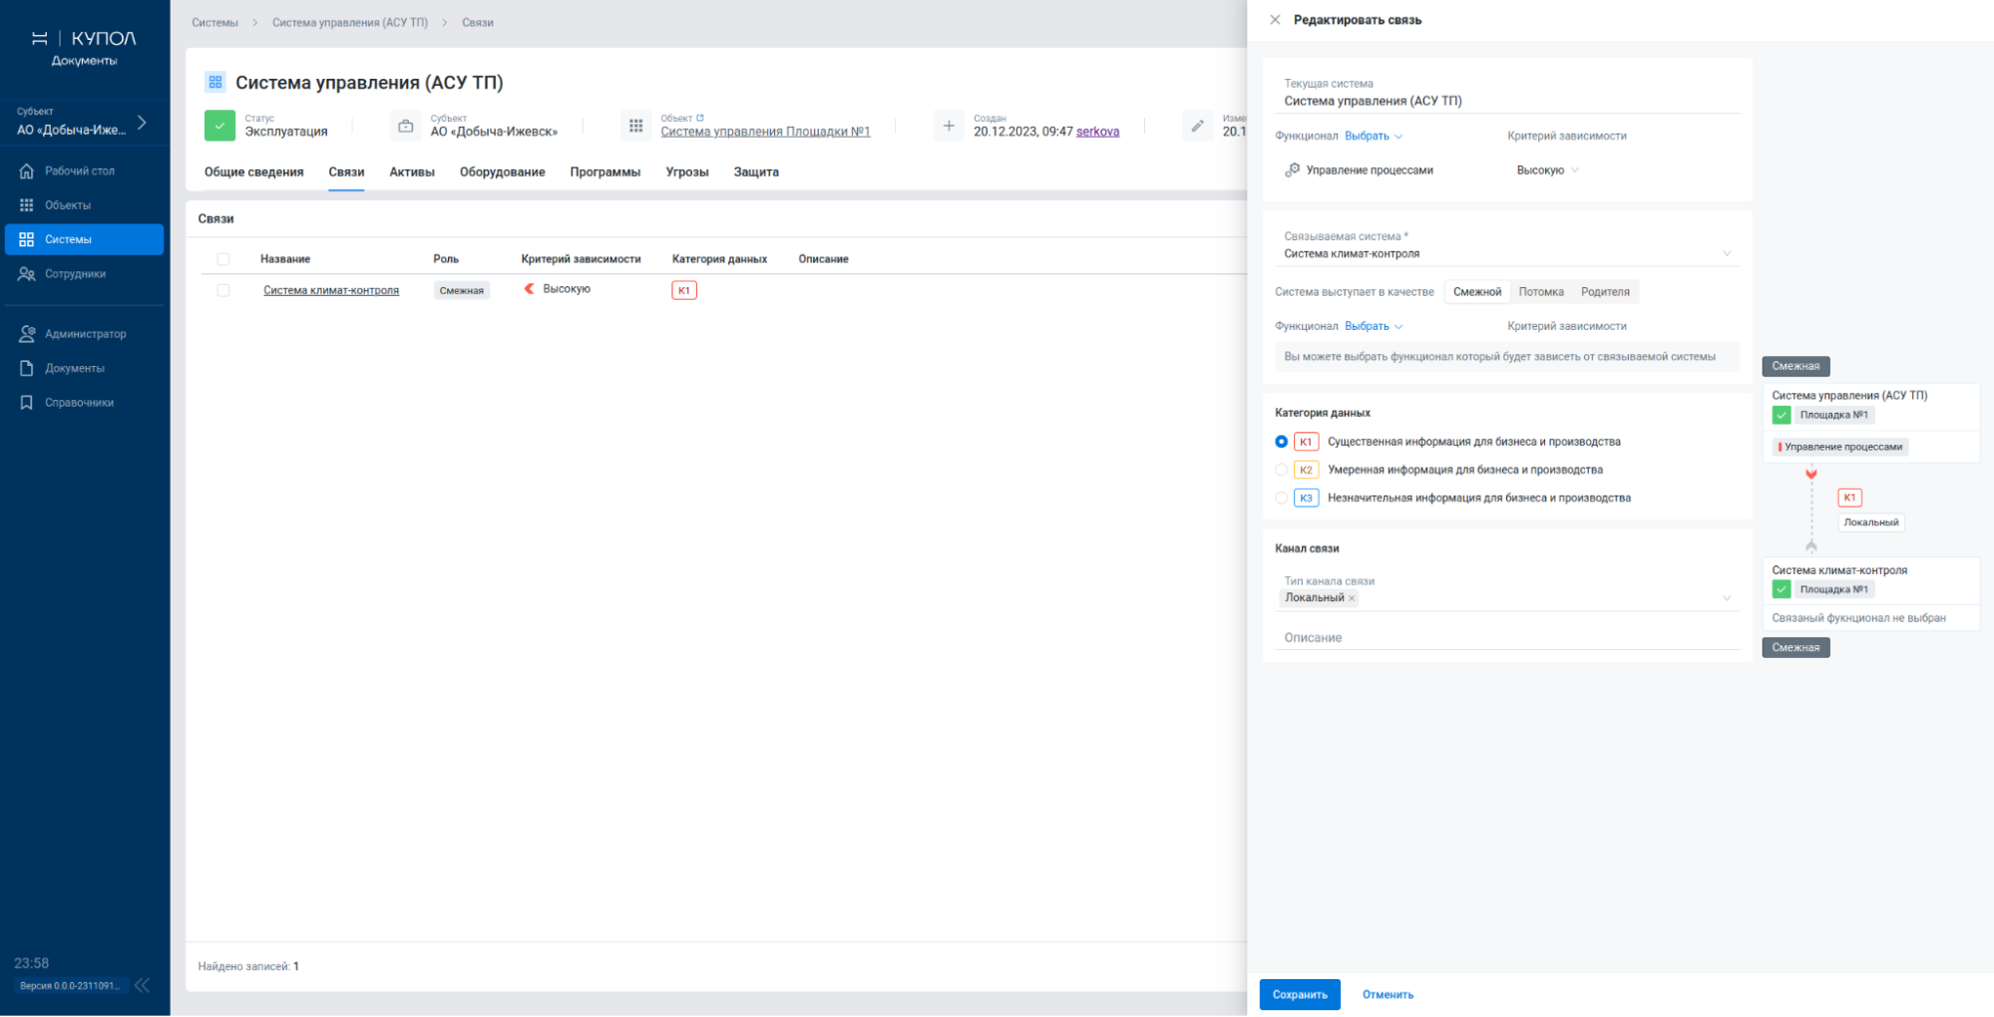1994x1017 pixels.
Task: Click the Смежная role tag in table
Action: (x=462, y=290)
